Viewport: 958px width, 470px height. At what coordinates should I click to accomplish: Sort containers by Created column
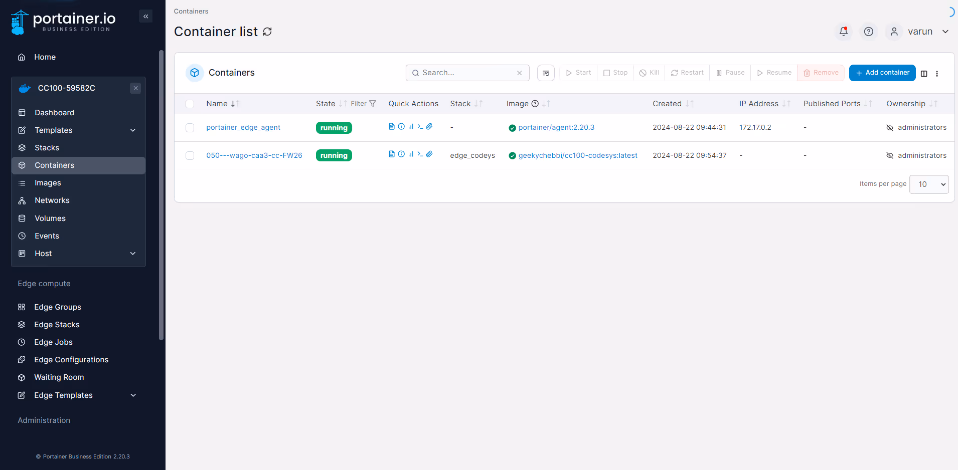click(673, 104)
